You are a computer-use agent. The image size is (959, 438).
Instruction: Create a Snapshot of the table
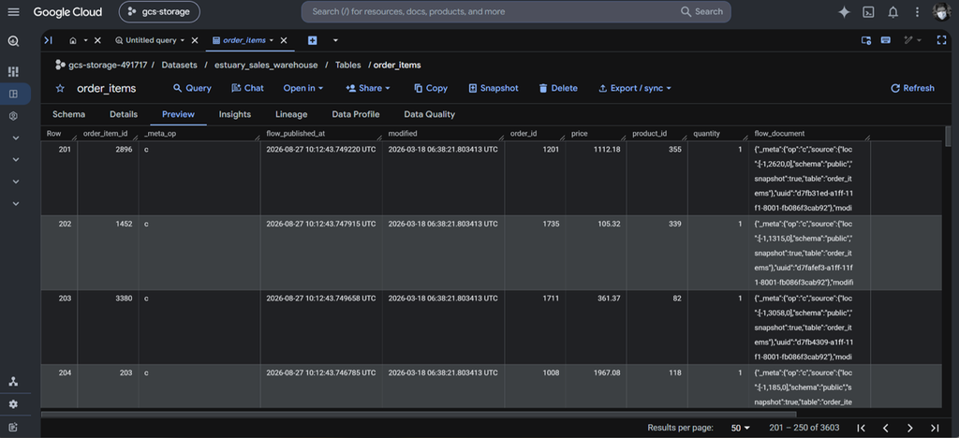(x=494, y=89)
